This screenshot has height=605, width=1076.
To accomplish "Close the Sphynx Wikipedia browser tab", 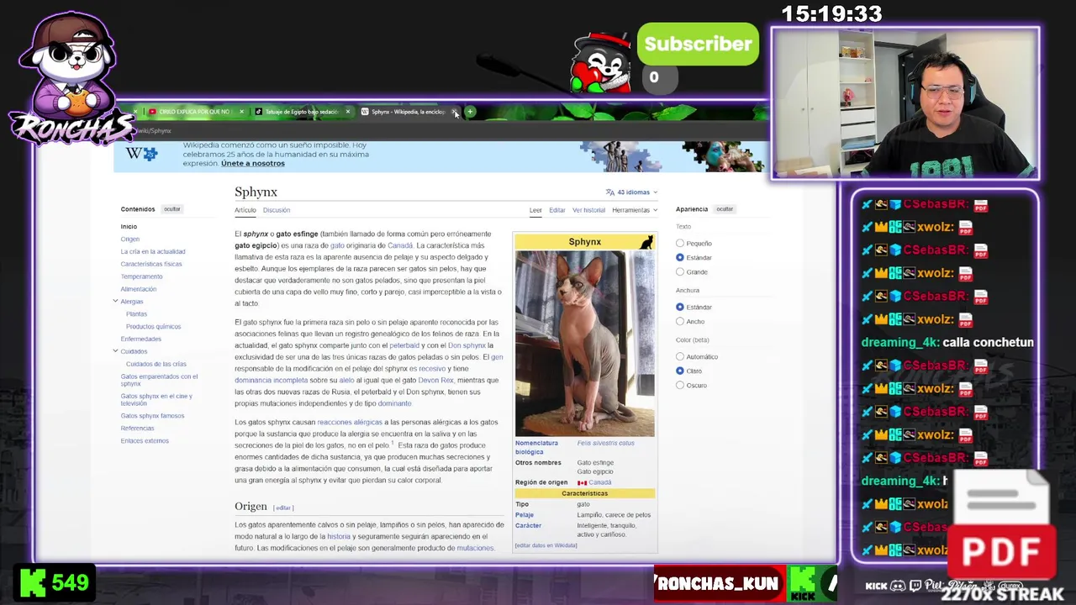I will click(455, 112).
